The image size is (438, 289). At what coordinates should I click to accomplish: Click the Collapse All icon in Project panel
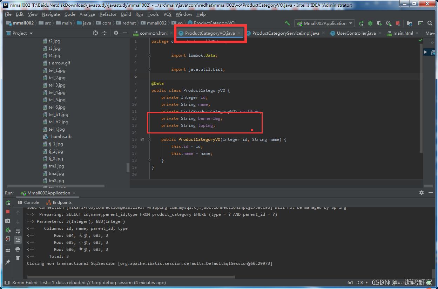click(105, 33)
